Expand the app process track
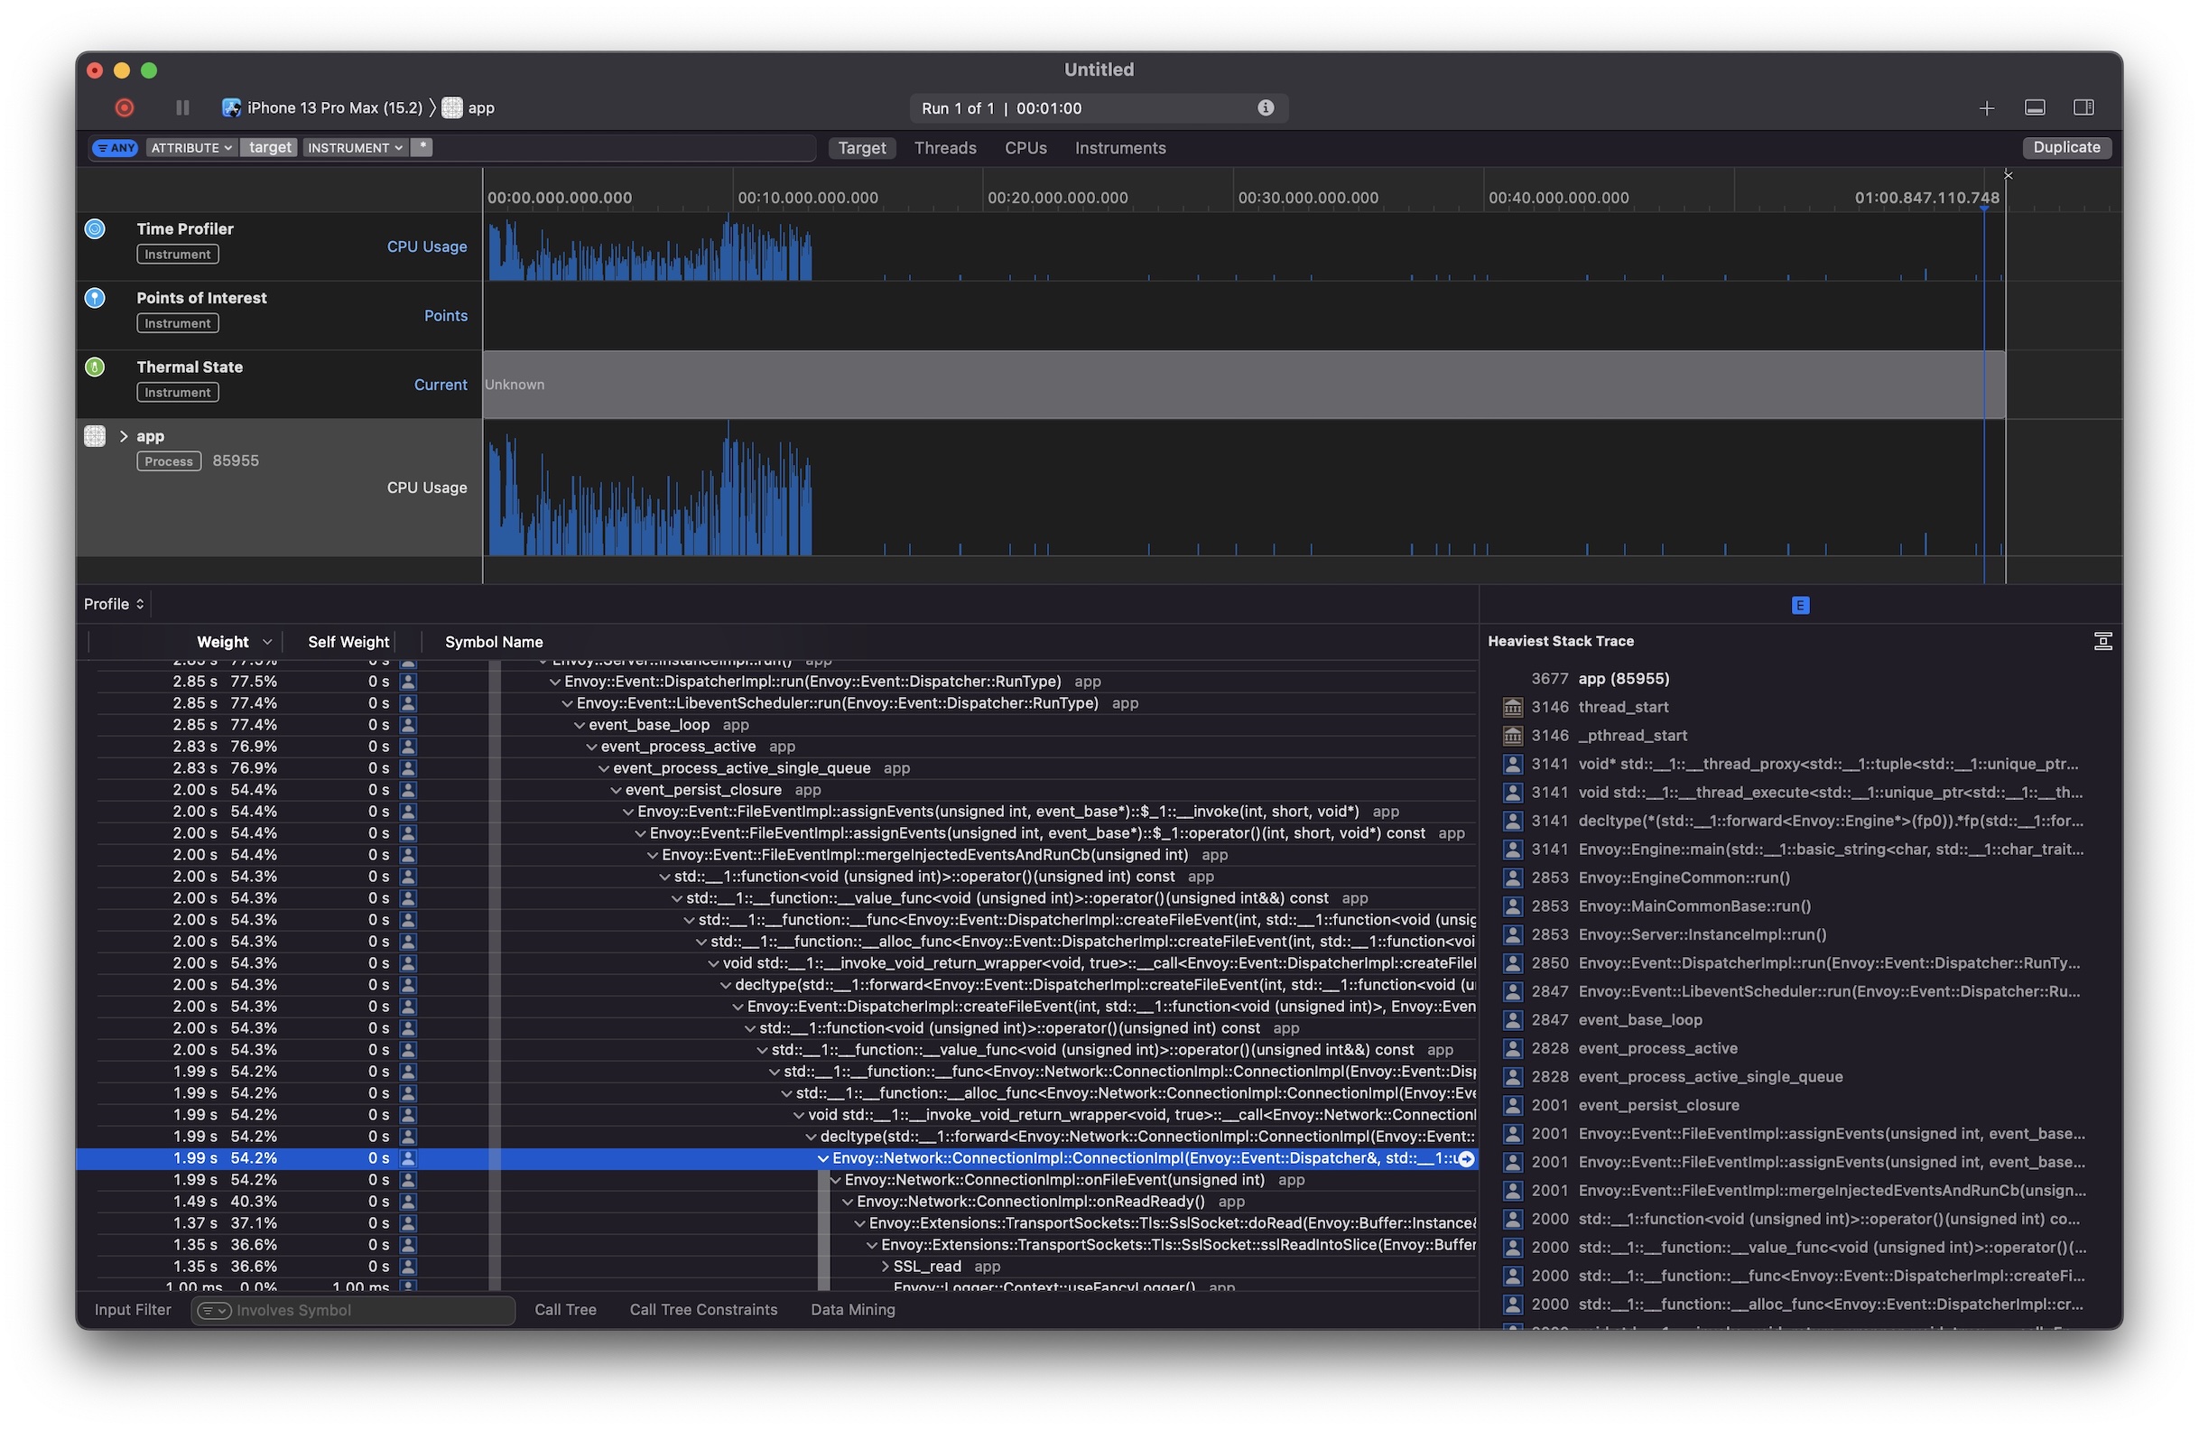Image resolution: width=2199 pixels, height=1430 pixels. point(124,437)
